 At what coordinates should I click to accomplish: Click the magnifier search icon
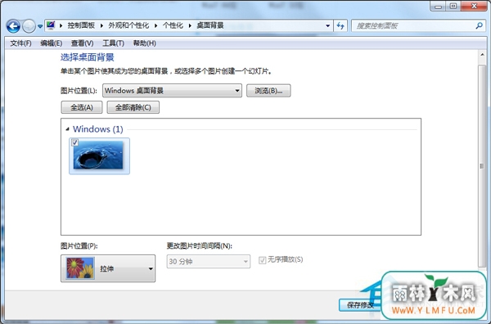[479, 25]
